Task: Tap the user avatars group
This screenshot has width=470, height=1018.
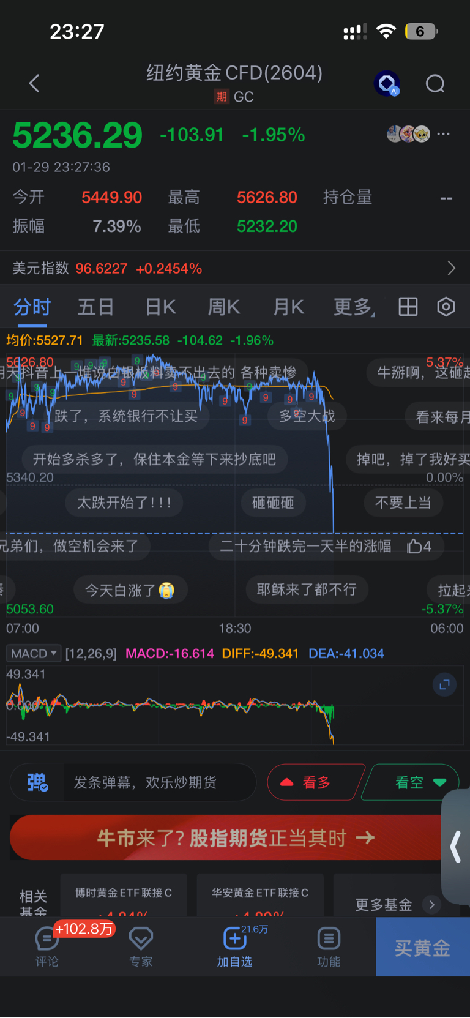Action: point(408,133)
